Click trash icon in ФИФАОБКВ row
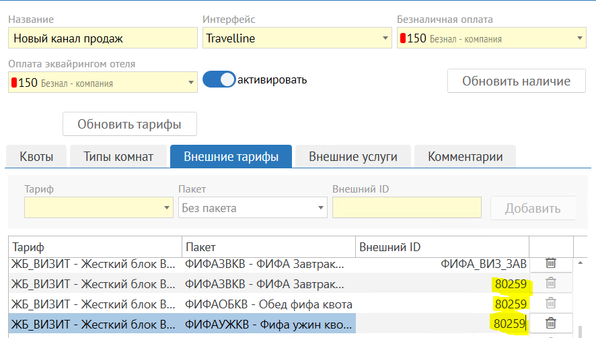This screenshot has width=596, height=338. point(550,303)
